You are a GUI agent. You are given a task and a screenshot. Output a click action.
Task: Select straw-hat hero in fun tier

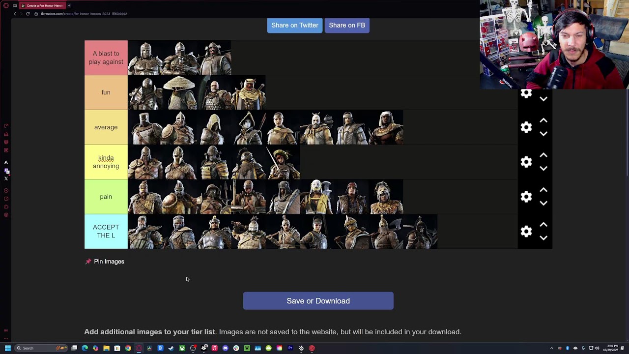point(179,92)
